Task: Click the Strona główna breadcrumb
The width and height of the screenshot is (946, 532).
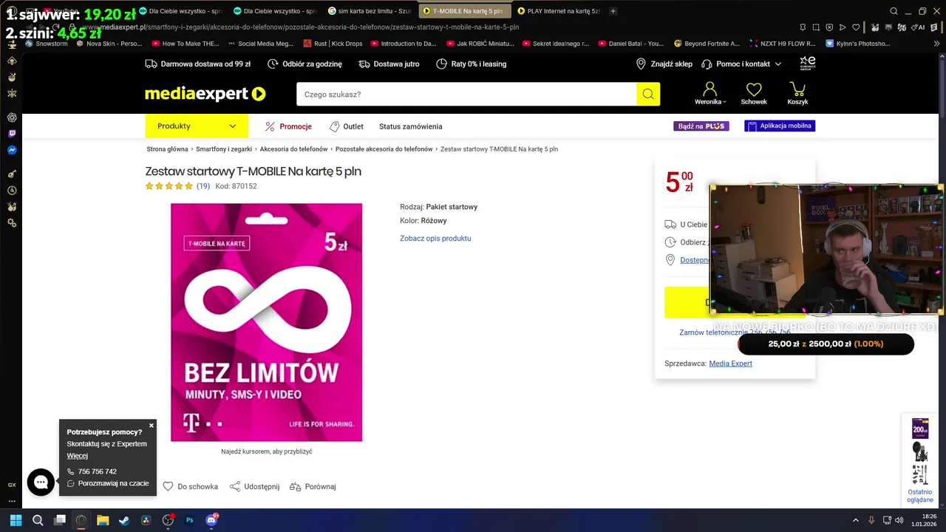Action: coord(167,149)
